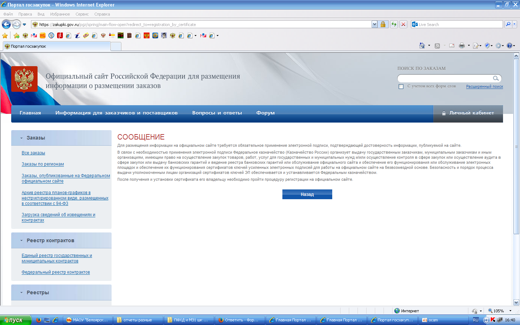Open the zoom level 105% dropdown
The height and width of the screenshot is (325, 520).
(510, 311)
